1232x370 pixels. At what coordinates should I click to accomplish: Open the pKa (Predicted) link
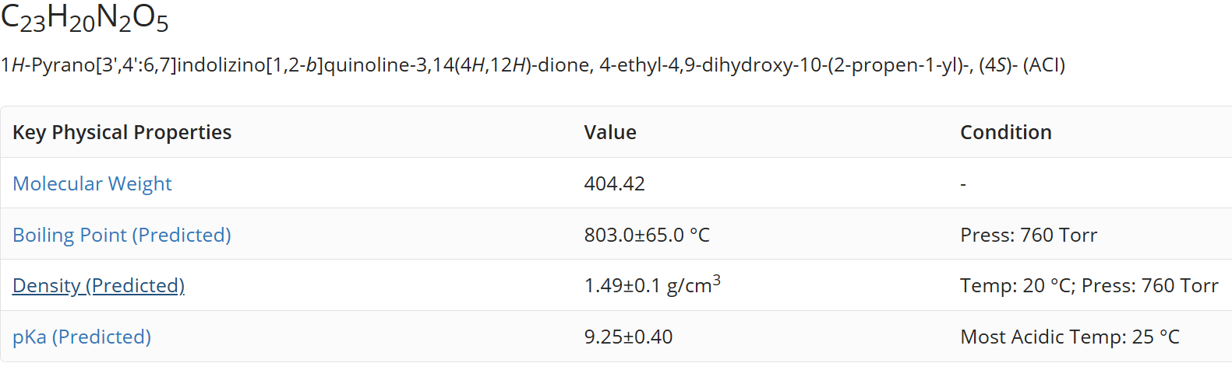point(82,337)
